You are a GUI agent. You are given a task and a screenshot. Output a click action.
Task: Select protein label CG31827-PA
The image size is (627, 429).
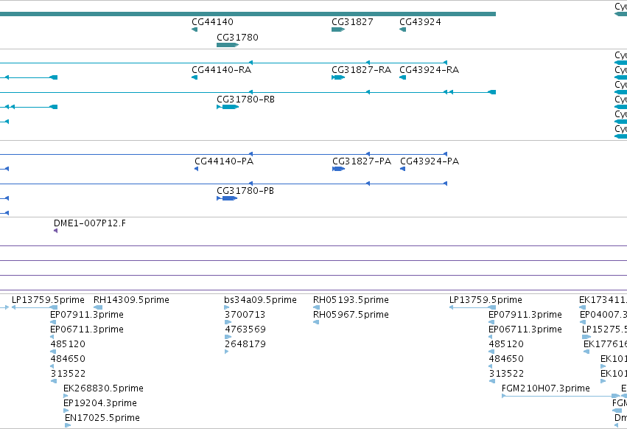point(362,161)
